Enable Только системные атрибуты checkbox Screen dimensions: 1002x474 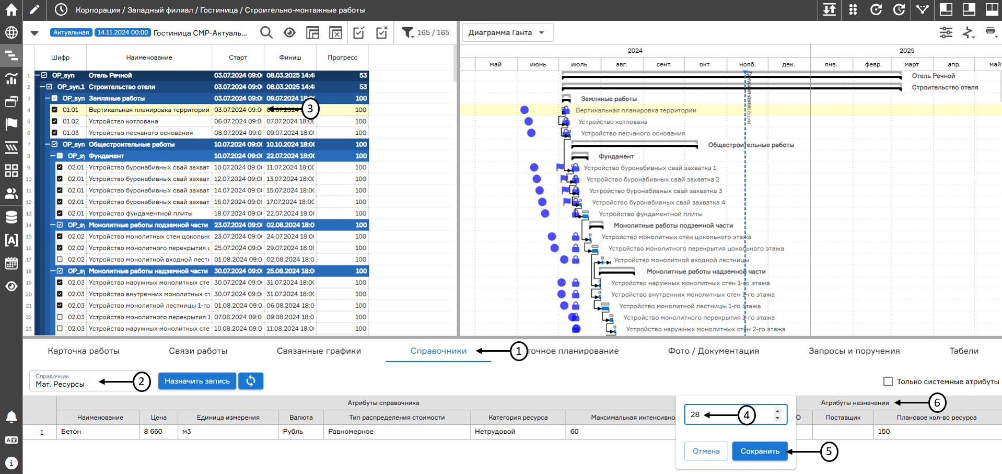tap(888, 381)
